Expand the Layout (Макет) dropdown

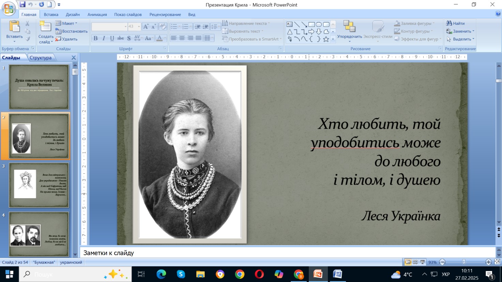coord(69,23)
